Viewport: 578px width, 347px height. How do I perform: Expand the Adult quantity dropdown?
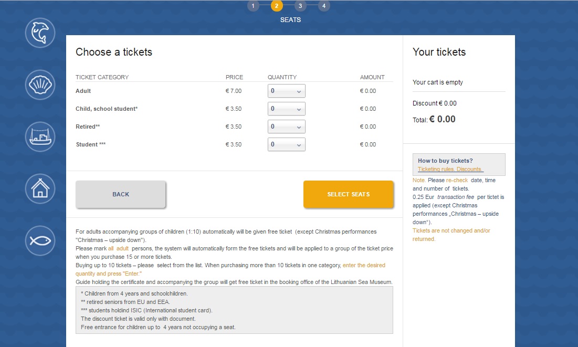coord(287,91)
